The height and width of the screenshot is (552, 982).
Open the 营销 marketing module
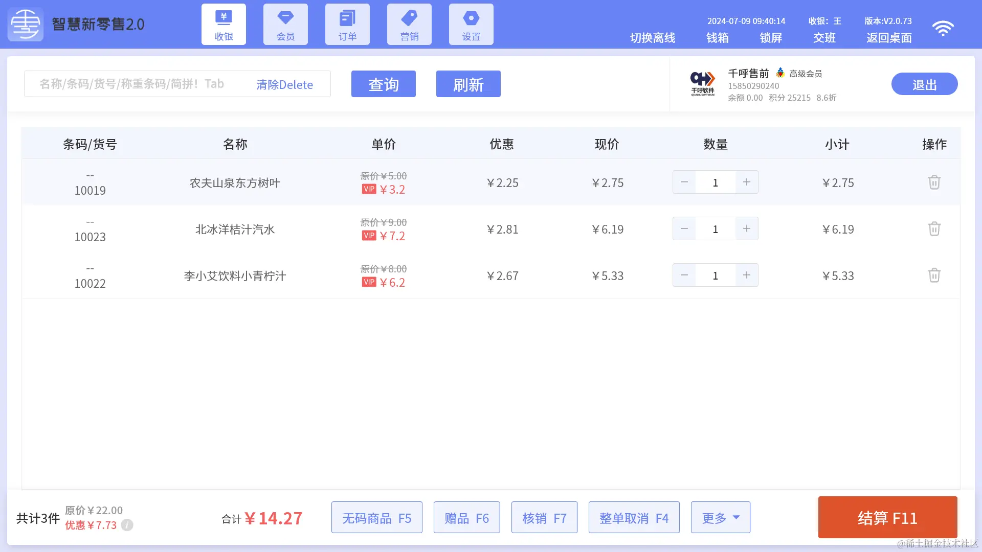click(409, 25)
